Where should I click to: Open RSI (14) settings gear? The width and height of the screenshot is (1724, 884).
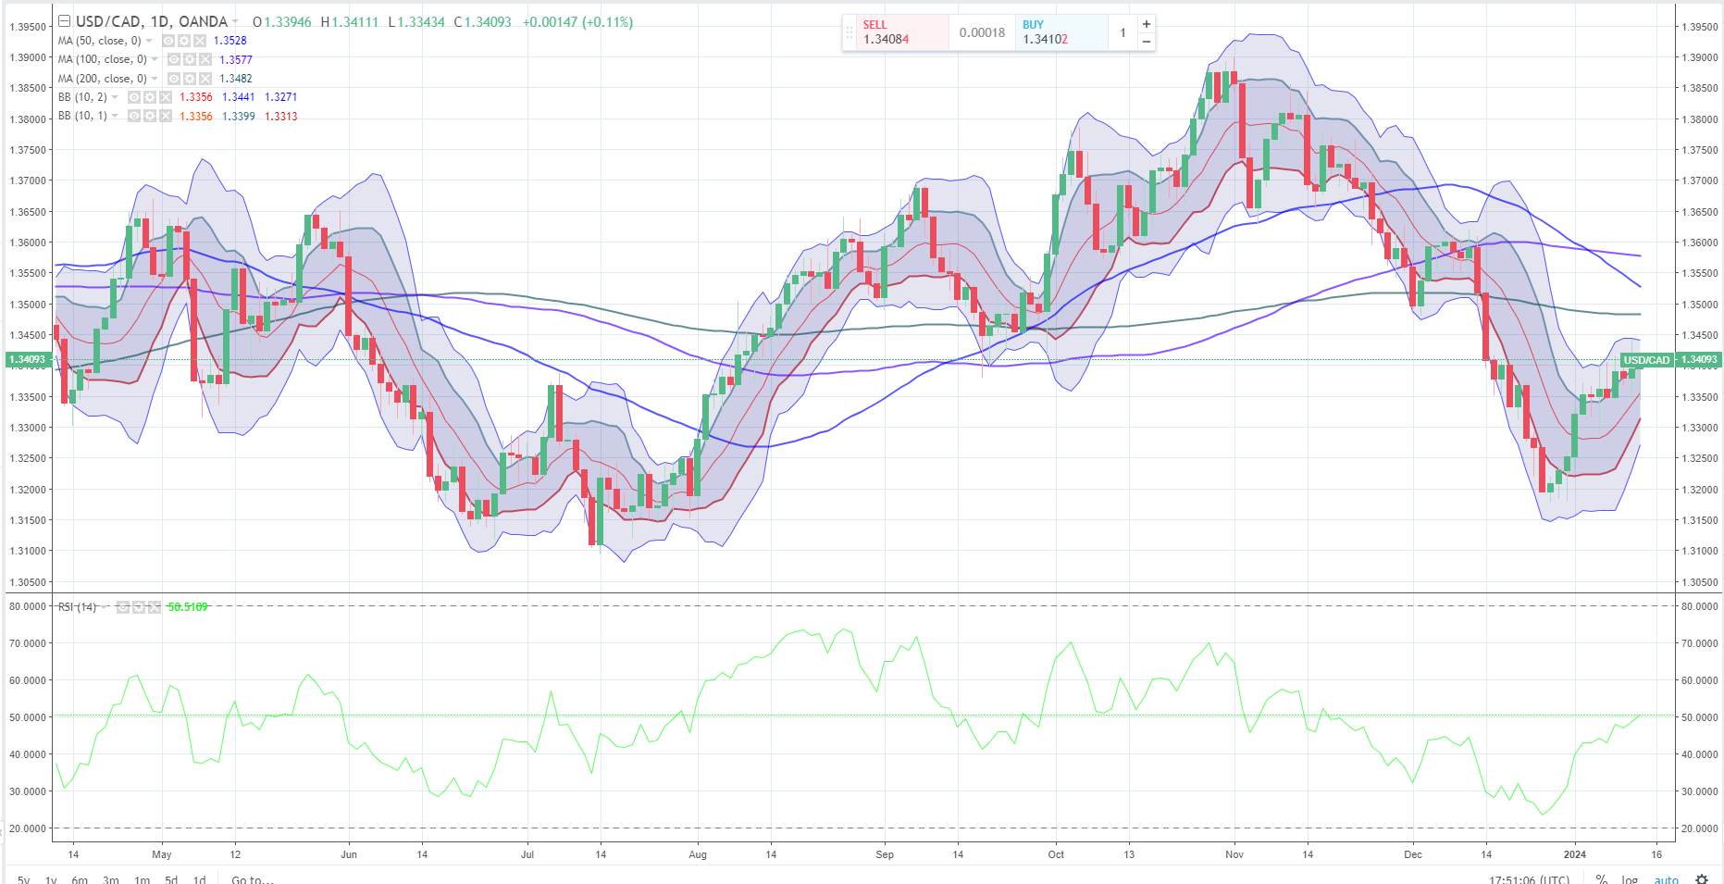pos(139,607)
